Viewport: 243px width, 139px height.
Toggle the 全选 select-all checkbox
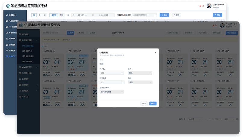[43, 46]
